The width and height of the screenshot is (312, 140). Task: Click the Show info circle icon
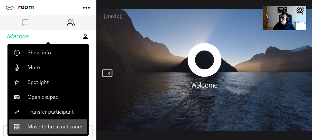click(17, 53)
